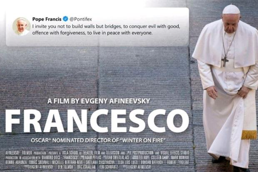
Task: Click the pectoral cross on the chain
Action: 225,61
